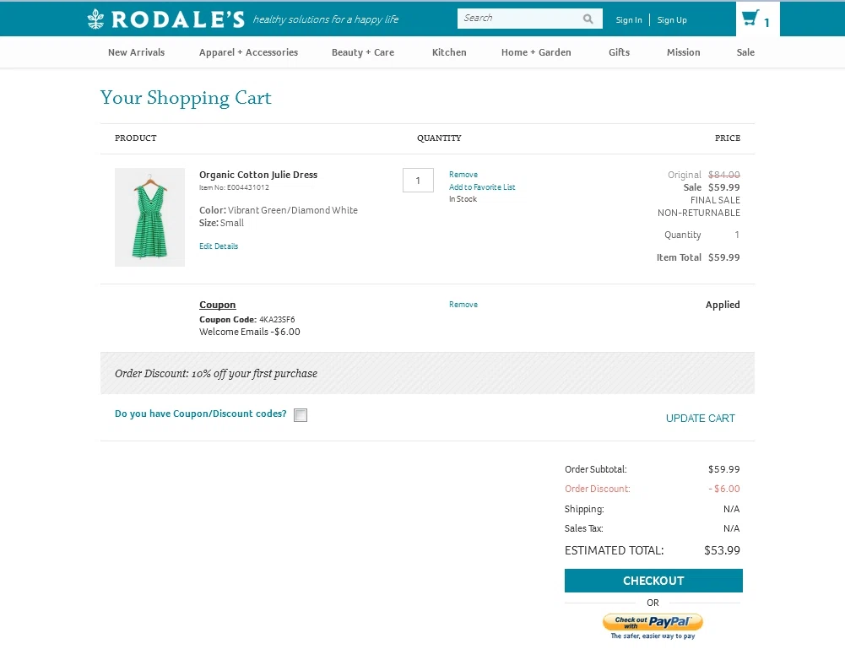This screenshot has width=845, height=649.
Task: Open the Beauty + Care menu
Action: point(362,52)
